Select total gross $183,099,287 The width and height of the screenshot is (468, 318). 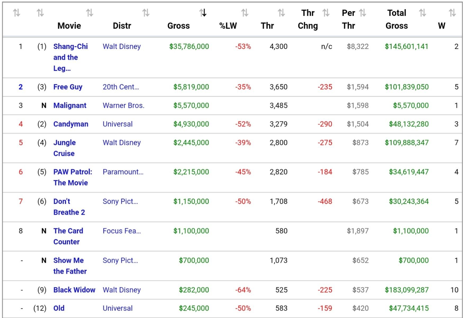(x=407, y=290)
